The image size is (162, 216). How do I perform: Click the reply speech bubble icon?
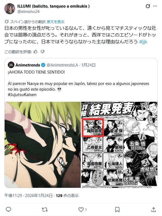coord(8,209)
